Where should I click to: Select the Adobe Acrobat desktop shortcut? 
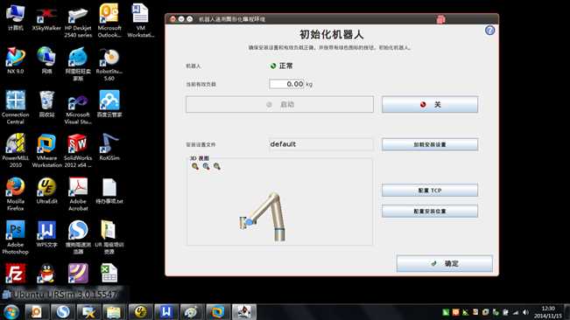(78, 194)
